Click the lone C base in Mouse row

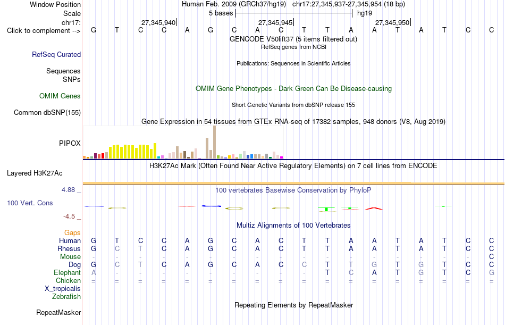492,256
